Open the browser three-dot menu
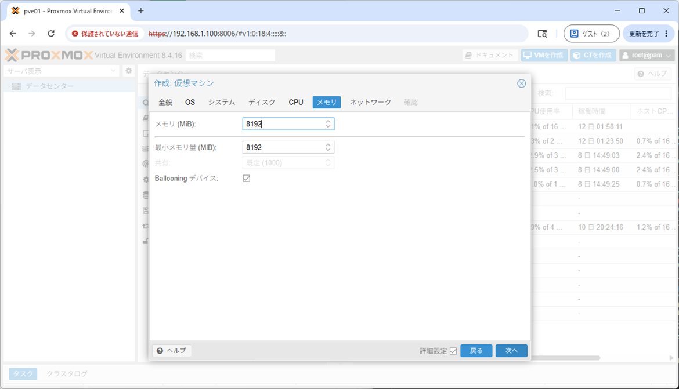The height and width of the screenshot is (389, 679). click(666, 33)
